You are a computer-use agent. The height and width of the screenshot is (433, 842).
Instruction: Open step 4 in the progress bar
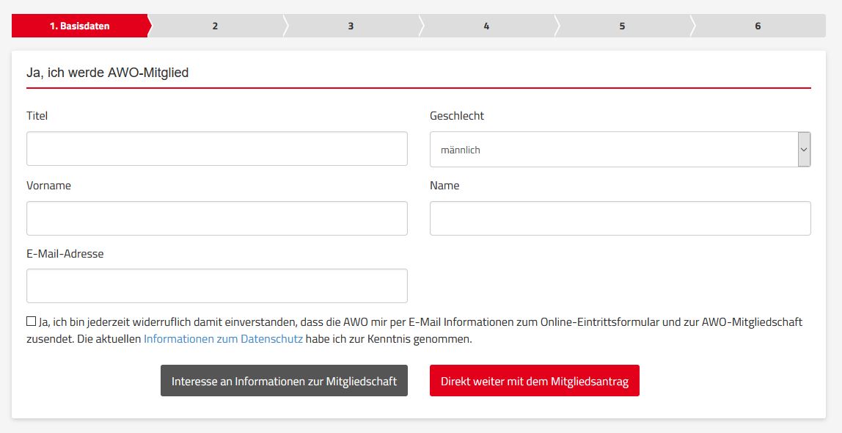pos(486,26)
